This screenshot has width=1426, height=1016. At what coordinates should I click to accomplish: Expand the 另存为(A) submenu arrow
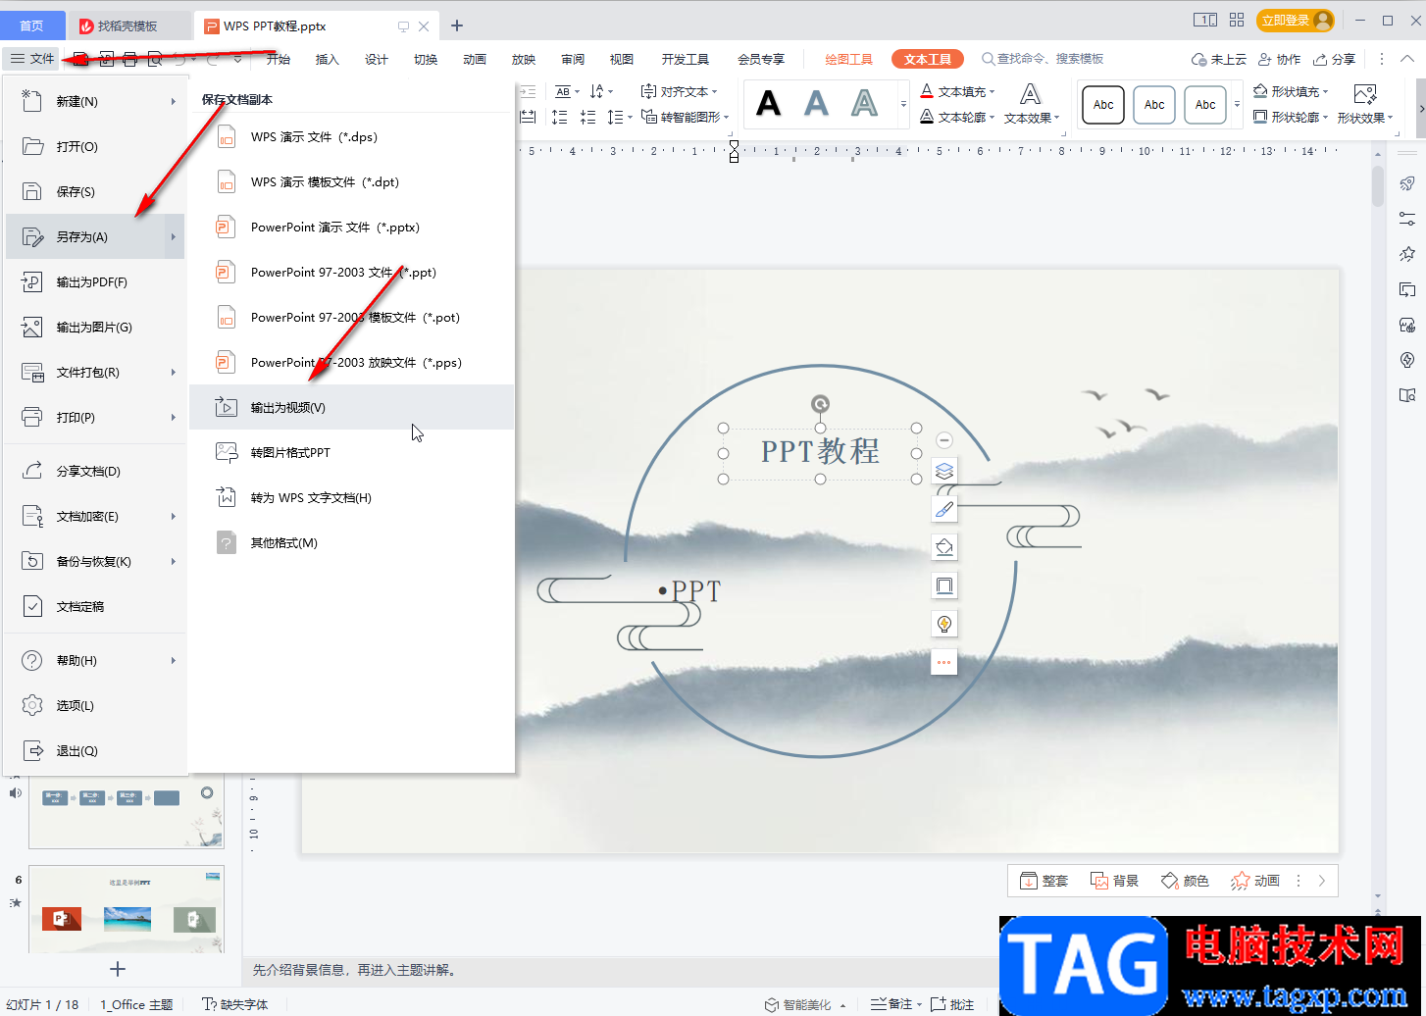[x=174, y=236]
